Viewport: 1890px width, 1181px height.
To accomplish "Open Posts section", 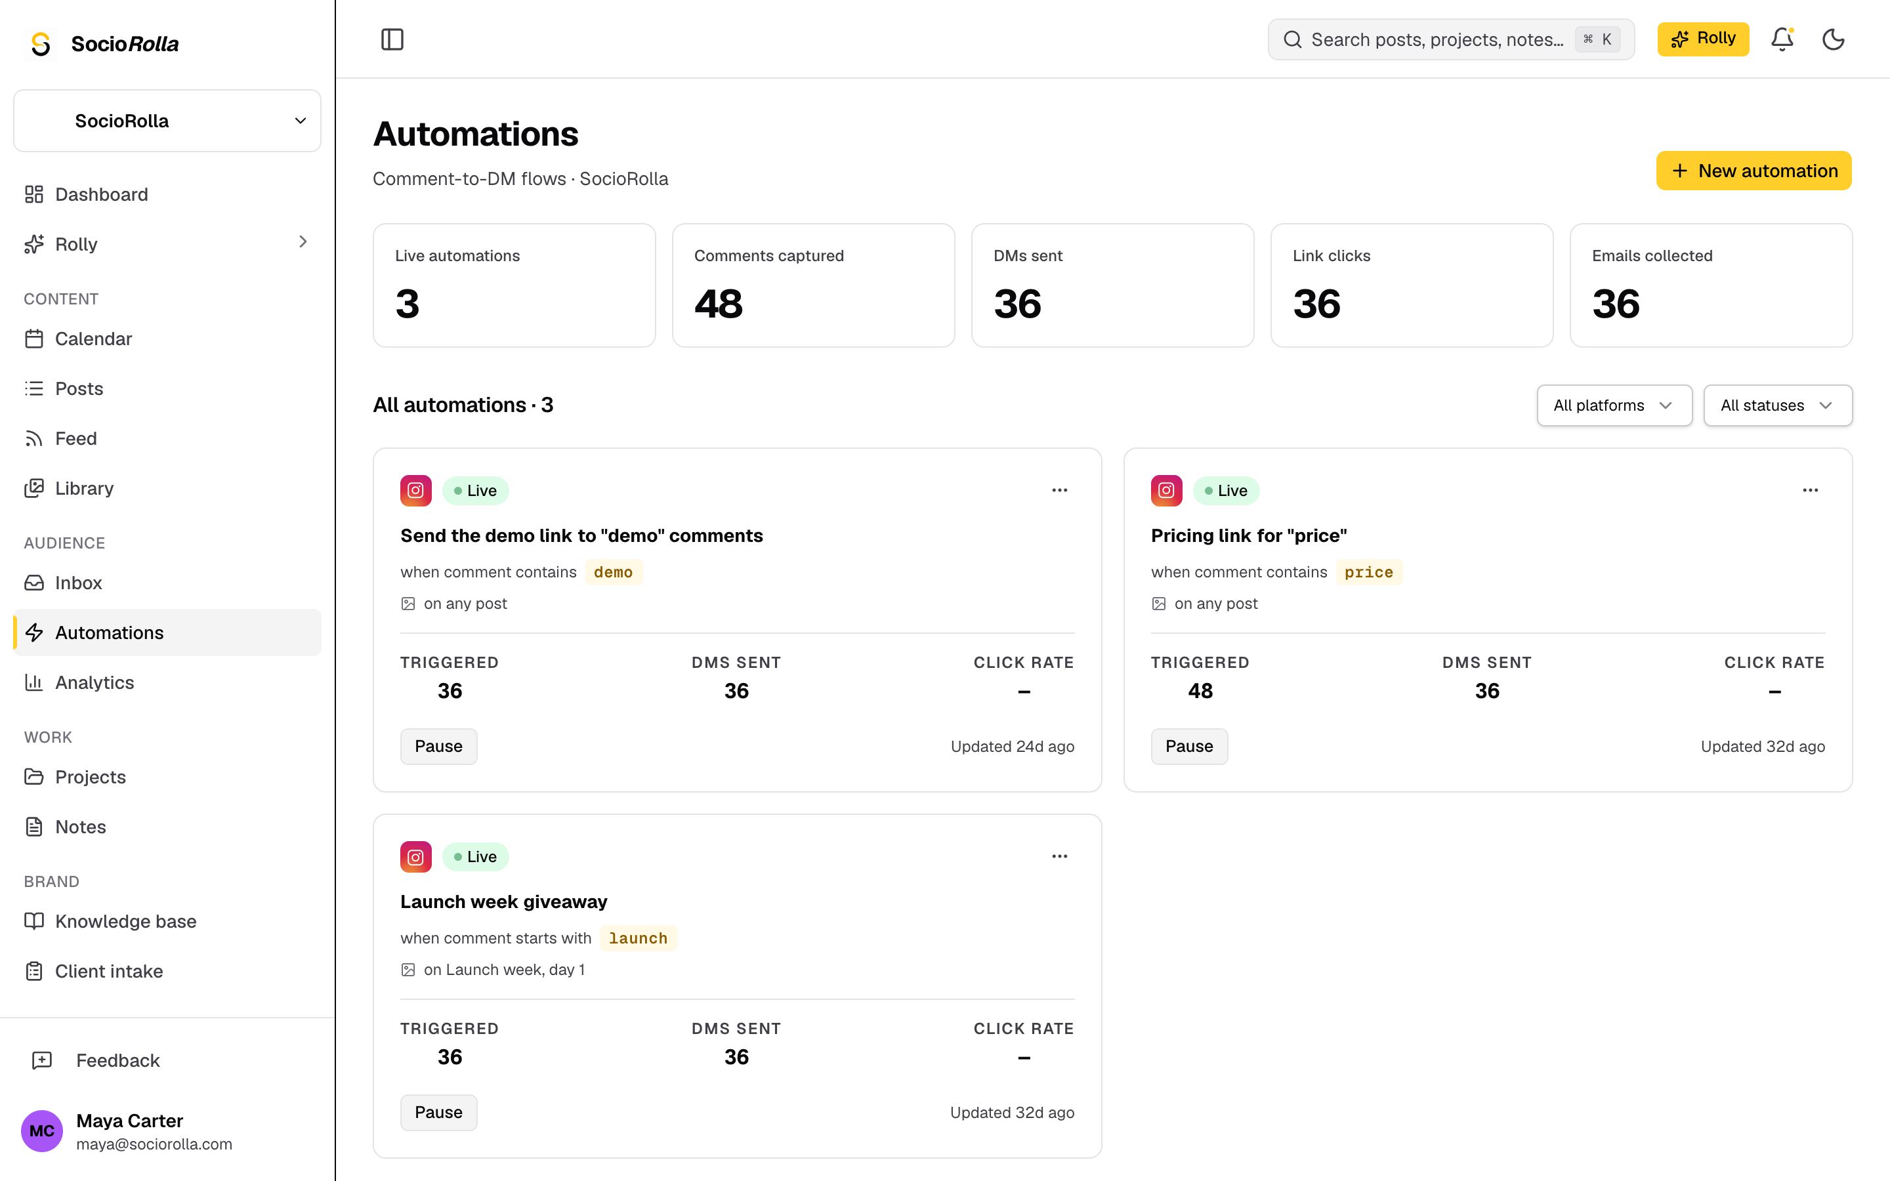I will click(167, 389).
